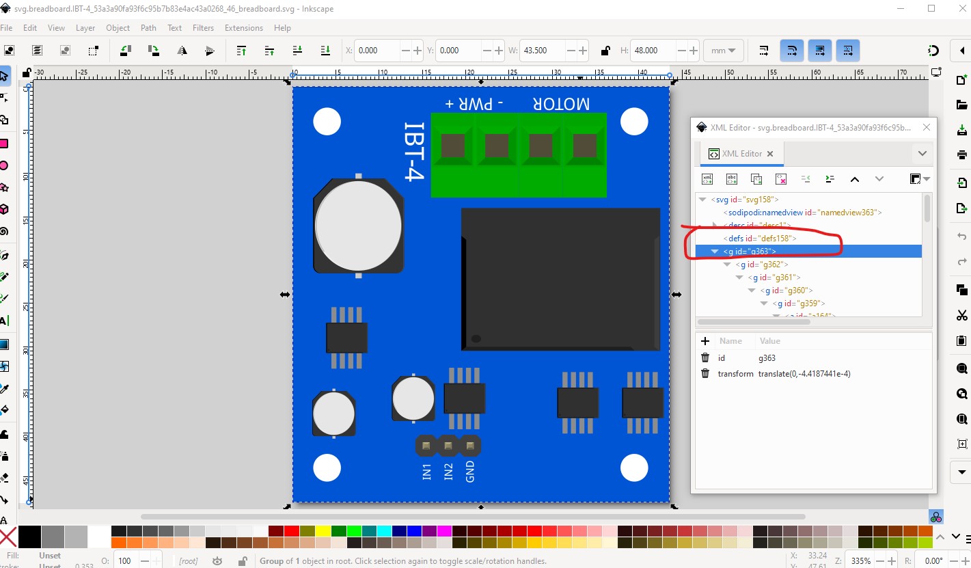Click the Print icon in commands bar

pos(962,154)
